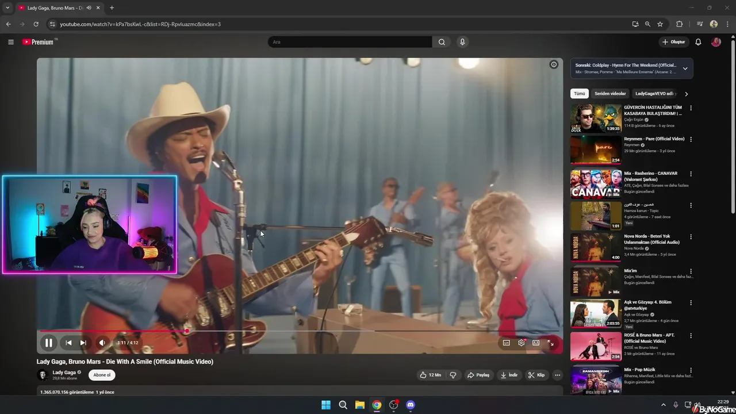Open options for Hamza kanun video

[691, 205]
